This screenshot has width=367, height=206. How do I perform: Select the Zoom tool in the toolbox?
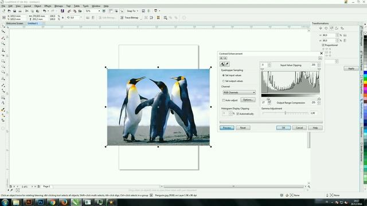[3, 43]
